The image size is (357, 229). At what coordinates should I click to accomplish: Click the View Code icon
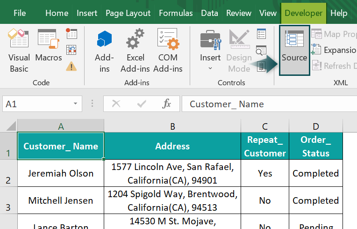(x=261, y=51)
